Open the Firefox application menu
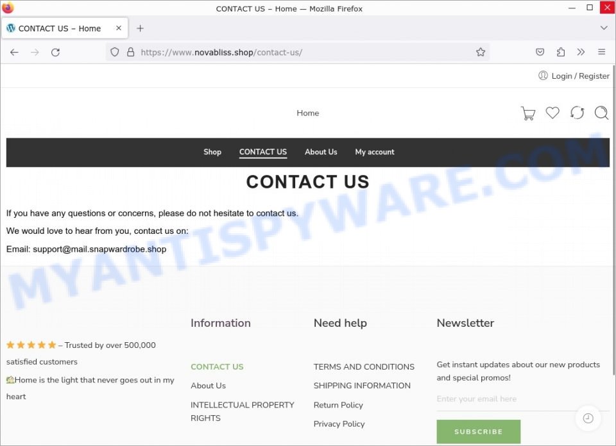616x446 pixels. (x=601, y=52)
